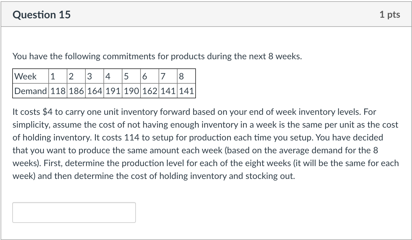Click the blank answer input field
The image size is (412, 240).
click(74, 213)
